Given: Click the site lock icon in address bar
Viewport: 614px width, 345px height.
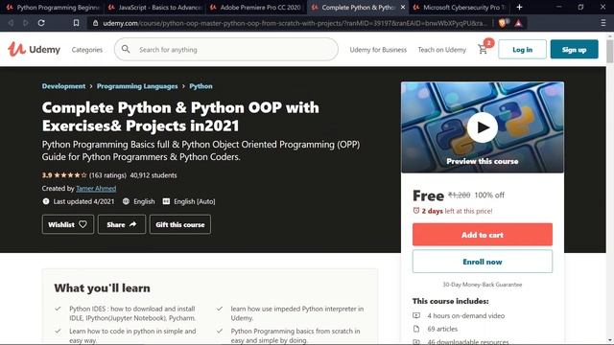Looking at the screenshot, I should pyautogui.click(x=95, y=23).
